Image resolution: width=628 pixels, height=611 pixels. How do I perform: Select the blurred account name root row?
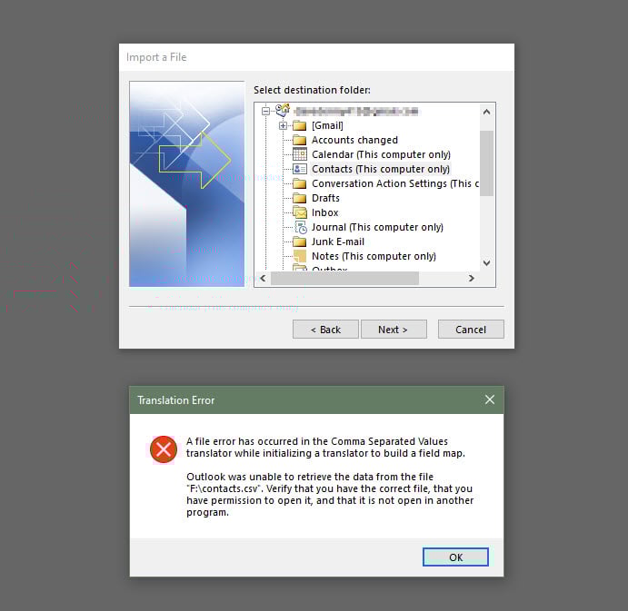(355, 112)
